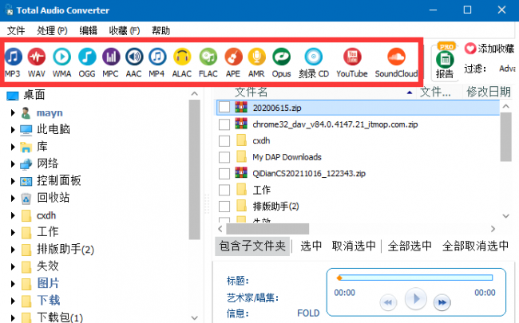Expand 图片 folder in tree
Image resolution: width=519 pixels, height=323 pixels.
(x=13, y=283)
